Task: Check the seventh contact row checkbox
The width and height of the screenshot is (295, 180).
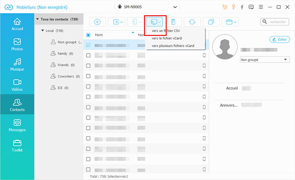Action: pos(88,107)
